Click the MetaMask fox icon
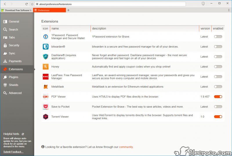The width and height of the screenshot is (232, 156). pyautogui.click(x=46, y=87)
